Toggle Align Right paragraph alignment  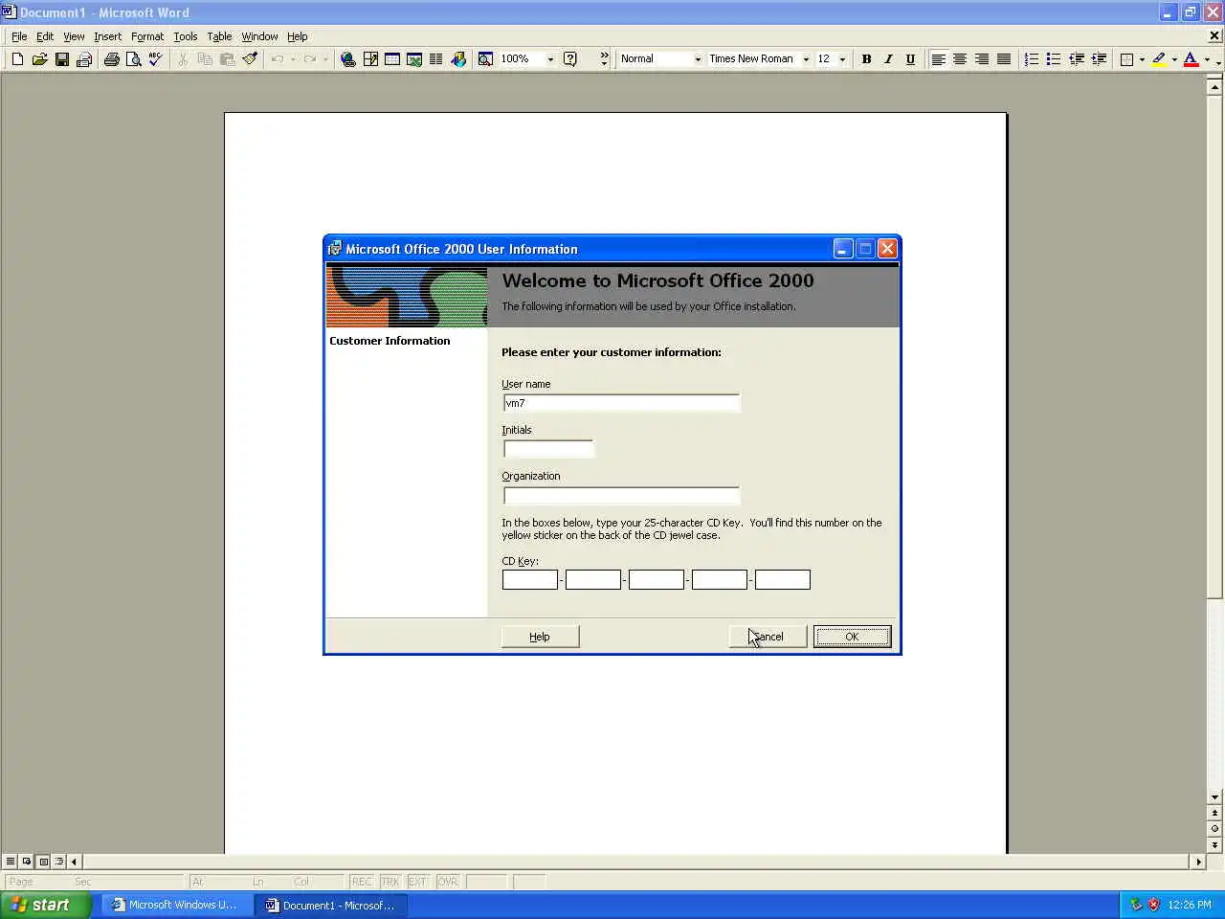(x=982, y=59)
